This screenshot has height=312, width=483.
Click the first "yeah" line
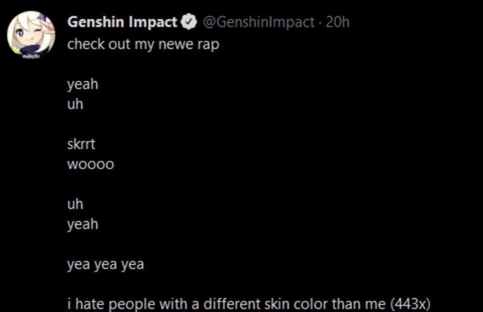coord(83,85)
